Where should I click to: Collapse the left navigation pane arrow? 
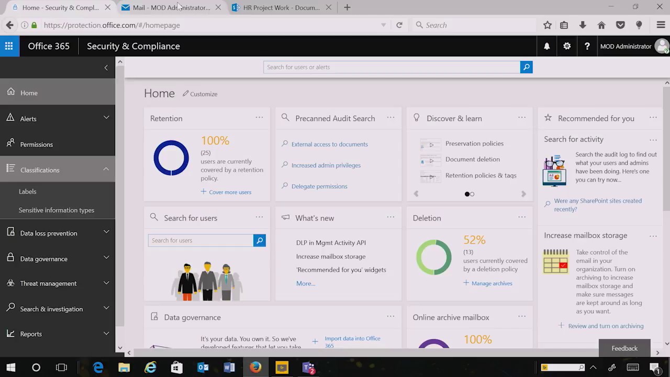pyautogui.click(x=106, y=68)
